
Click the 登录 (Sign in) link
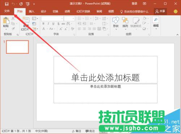[x=134, y=4]
